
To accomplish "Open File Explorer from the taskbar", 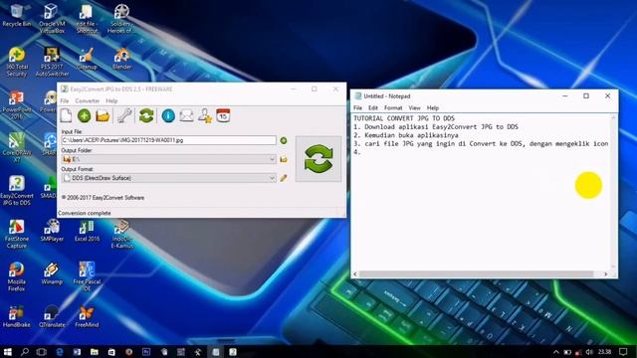I will pos(95,352).
